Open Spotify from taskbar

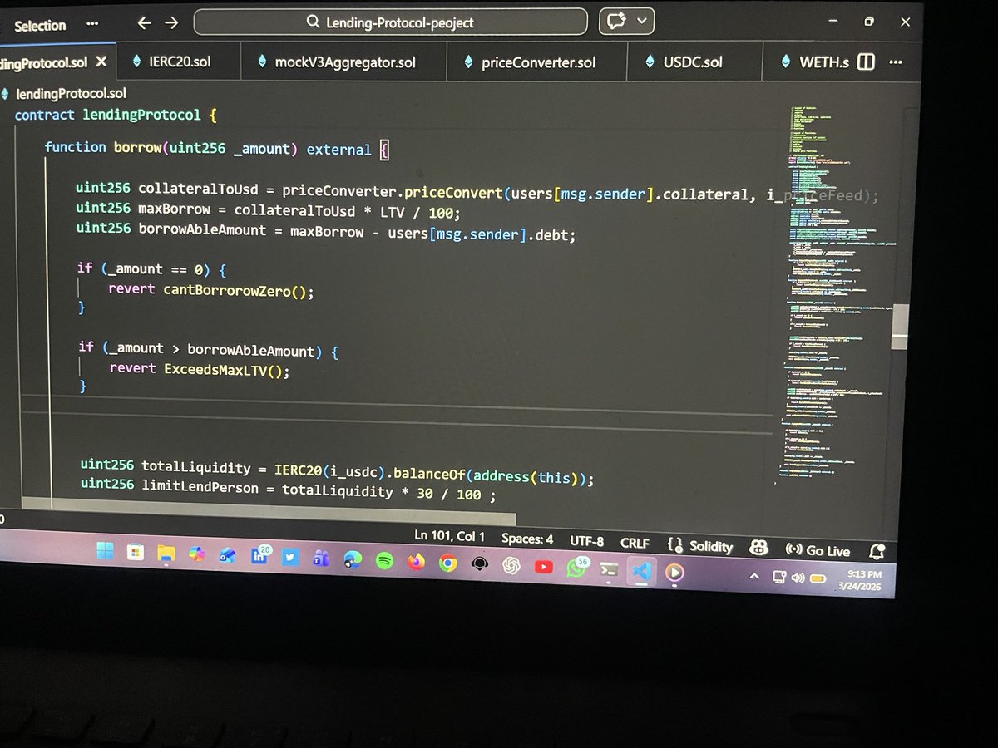(x=384, y=561)
